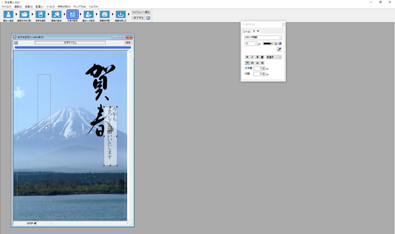Click the 裏面を印刷 print icon
The height and width of the screenshot is (234, 395).
(104, 15)
